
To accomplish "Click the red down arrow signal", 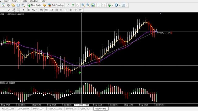I will [x=19, y=43].
